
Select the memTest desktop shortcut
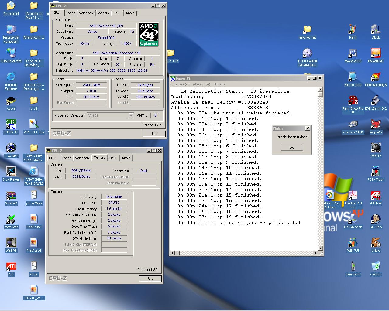pos(11,221)
